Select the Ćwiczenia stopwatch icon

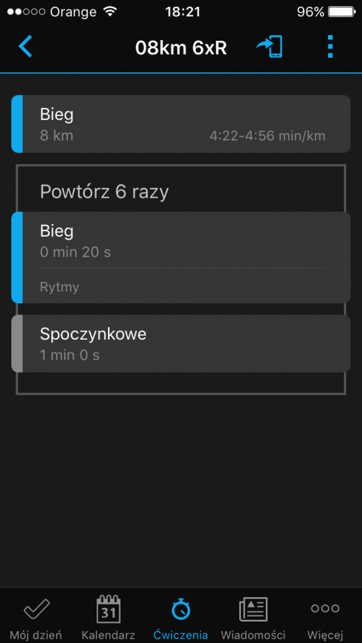pos(181,608)
